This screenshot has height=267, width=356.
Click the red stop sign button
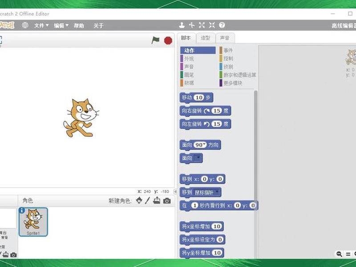pyautogui.click(x=168, y=40)
